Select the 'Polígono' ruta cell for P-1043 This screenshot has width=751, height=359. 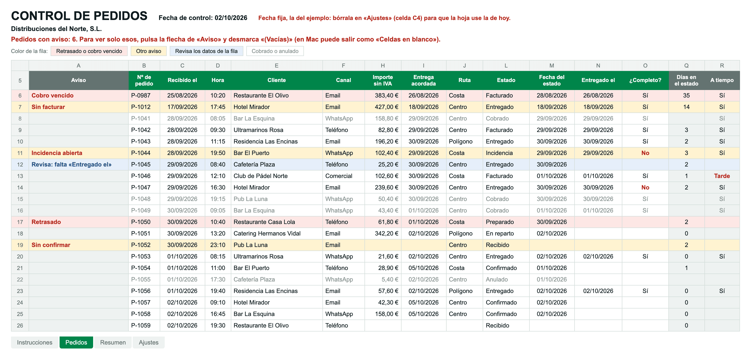464,141
